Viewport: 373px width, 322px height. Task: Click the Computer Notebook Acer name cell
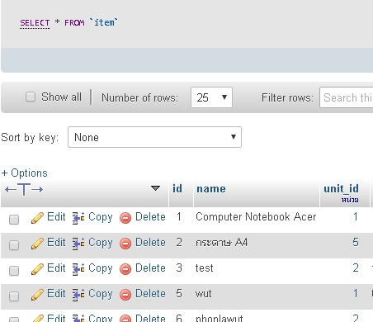(x=256, y=217)
